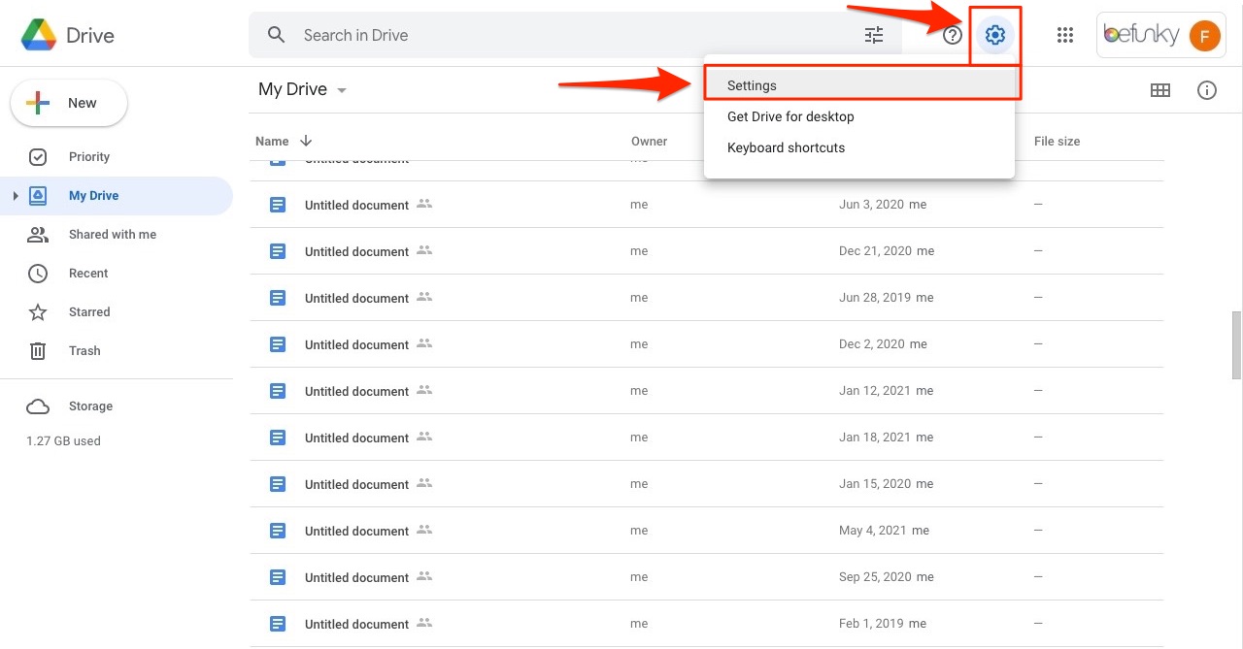Click the '1.27 GB used' storage text
This screenshot has width=1243, height=649.
[64, 441]
